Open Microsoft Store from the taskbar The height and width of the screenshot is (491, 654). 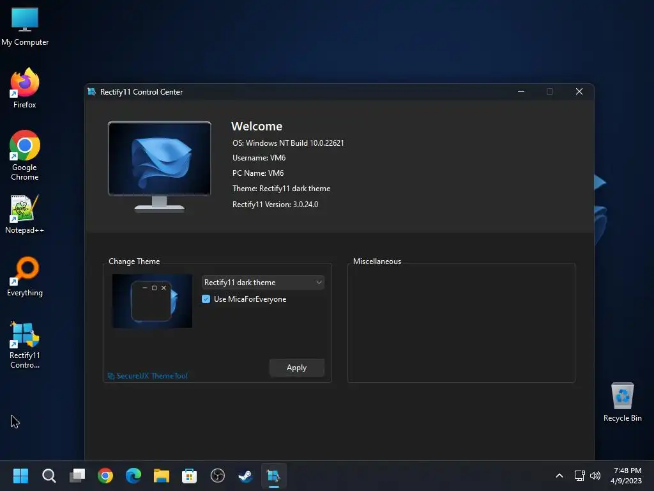189,476
